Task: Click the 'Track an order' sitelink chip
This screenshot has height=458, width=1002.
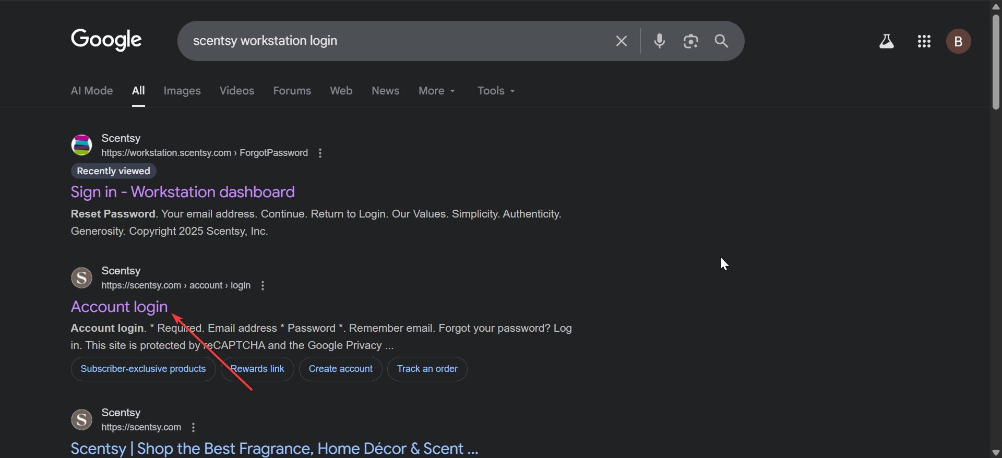Action: coord(427,369)
